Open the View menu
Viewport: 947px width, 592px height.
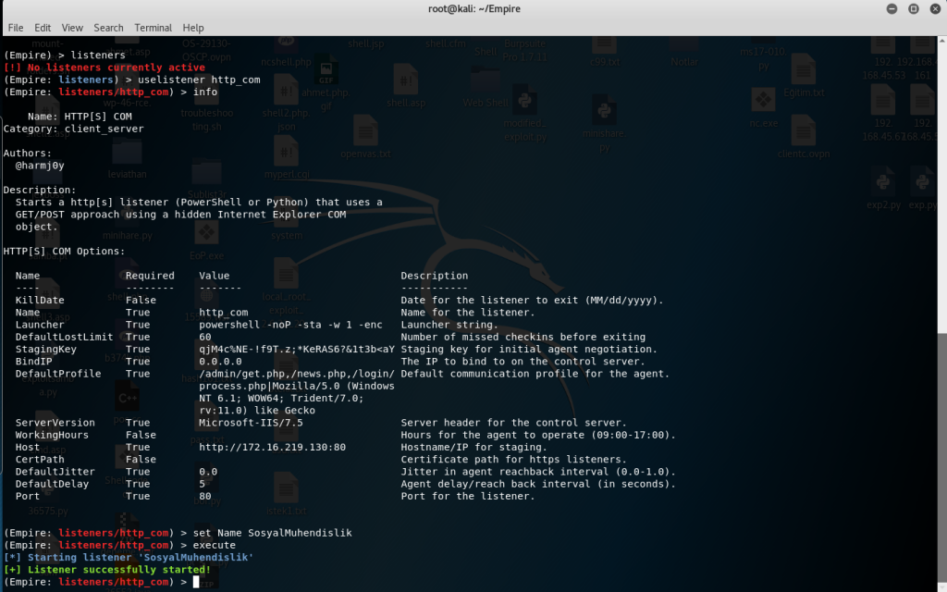click(x=72, y=28)
